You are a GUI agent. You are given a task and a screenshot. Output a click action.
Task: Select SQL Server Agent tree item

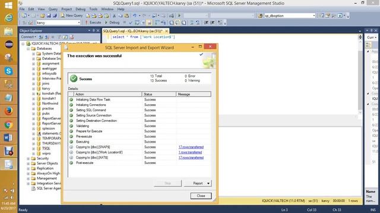pyautogui.click(x=49, y=188)
